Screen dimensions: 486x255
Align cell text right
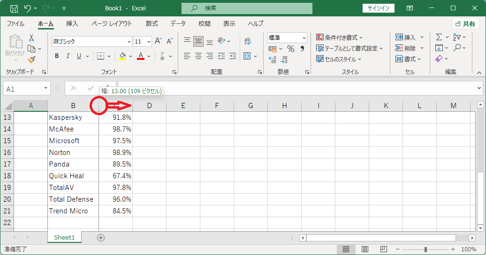210,56
